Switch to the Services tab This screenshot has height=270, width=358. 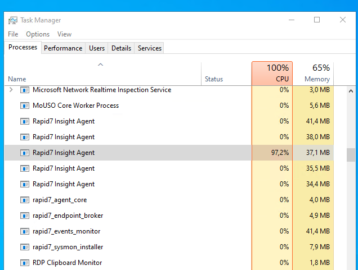click(x=150, y=48)
